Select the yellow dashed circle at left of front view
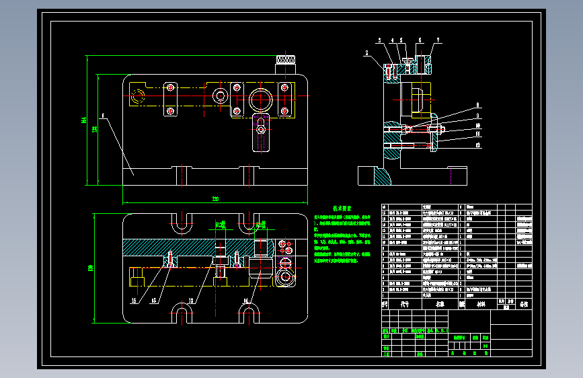This screenshot has width=583, height=378. [137, 96]
